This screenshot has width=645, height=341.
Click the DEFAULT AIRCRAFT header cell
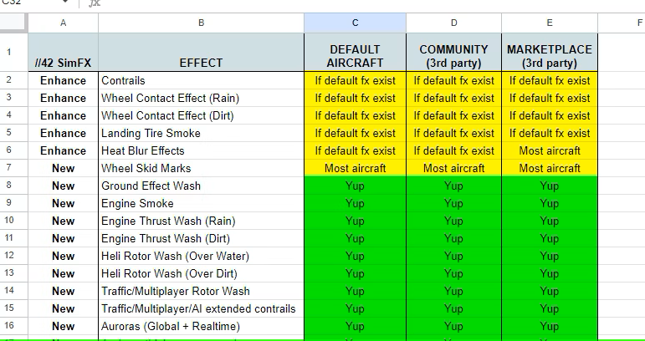pyautogui.click(x=355, y=52)
